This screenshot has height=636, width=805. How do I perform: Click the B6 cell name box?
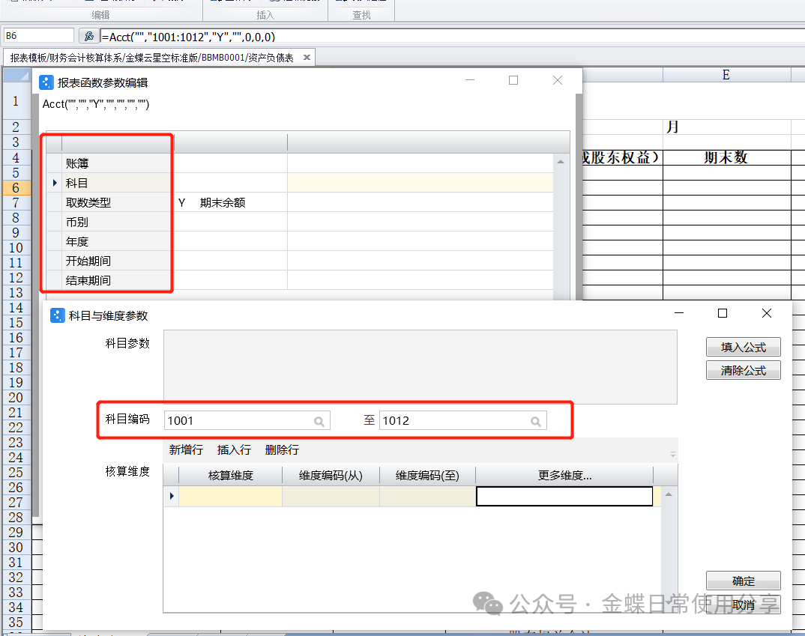tap(38, 36)
